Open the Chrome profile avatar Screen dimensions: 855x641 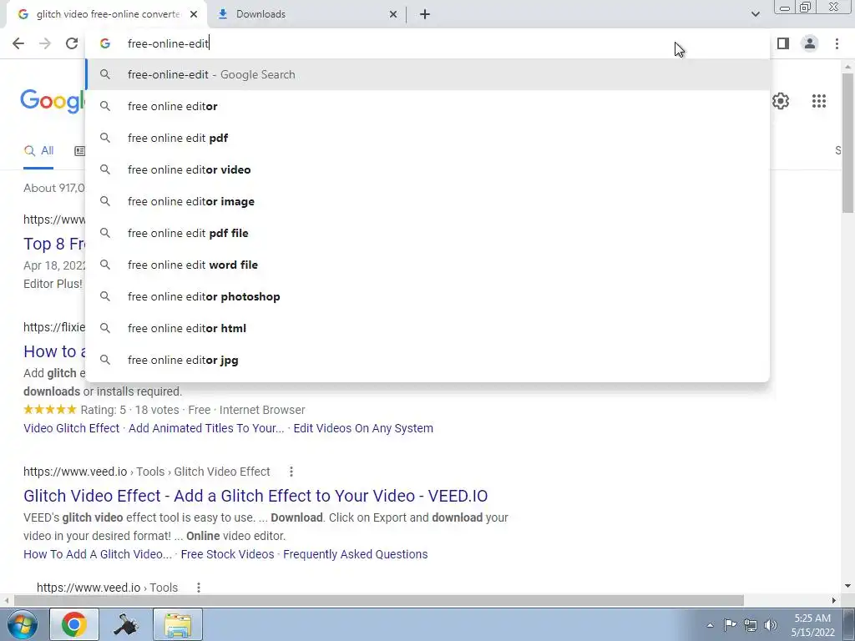pos(810,43)
